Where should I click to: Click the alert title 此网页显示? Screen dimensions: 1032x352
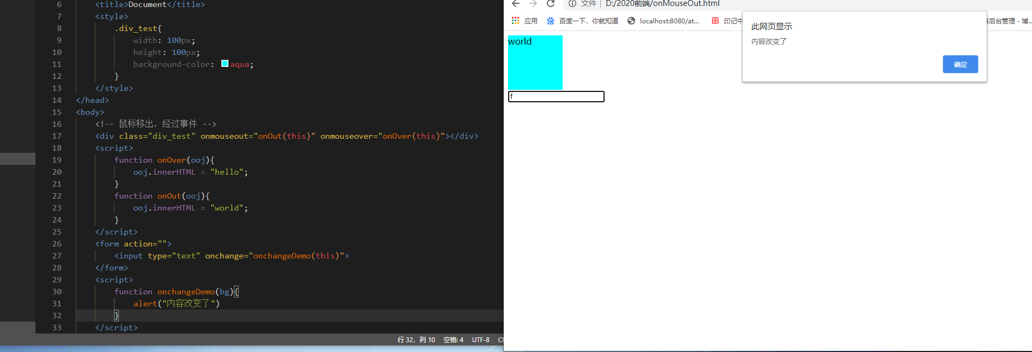click(771, 26)
